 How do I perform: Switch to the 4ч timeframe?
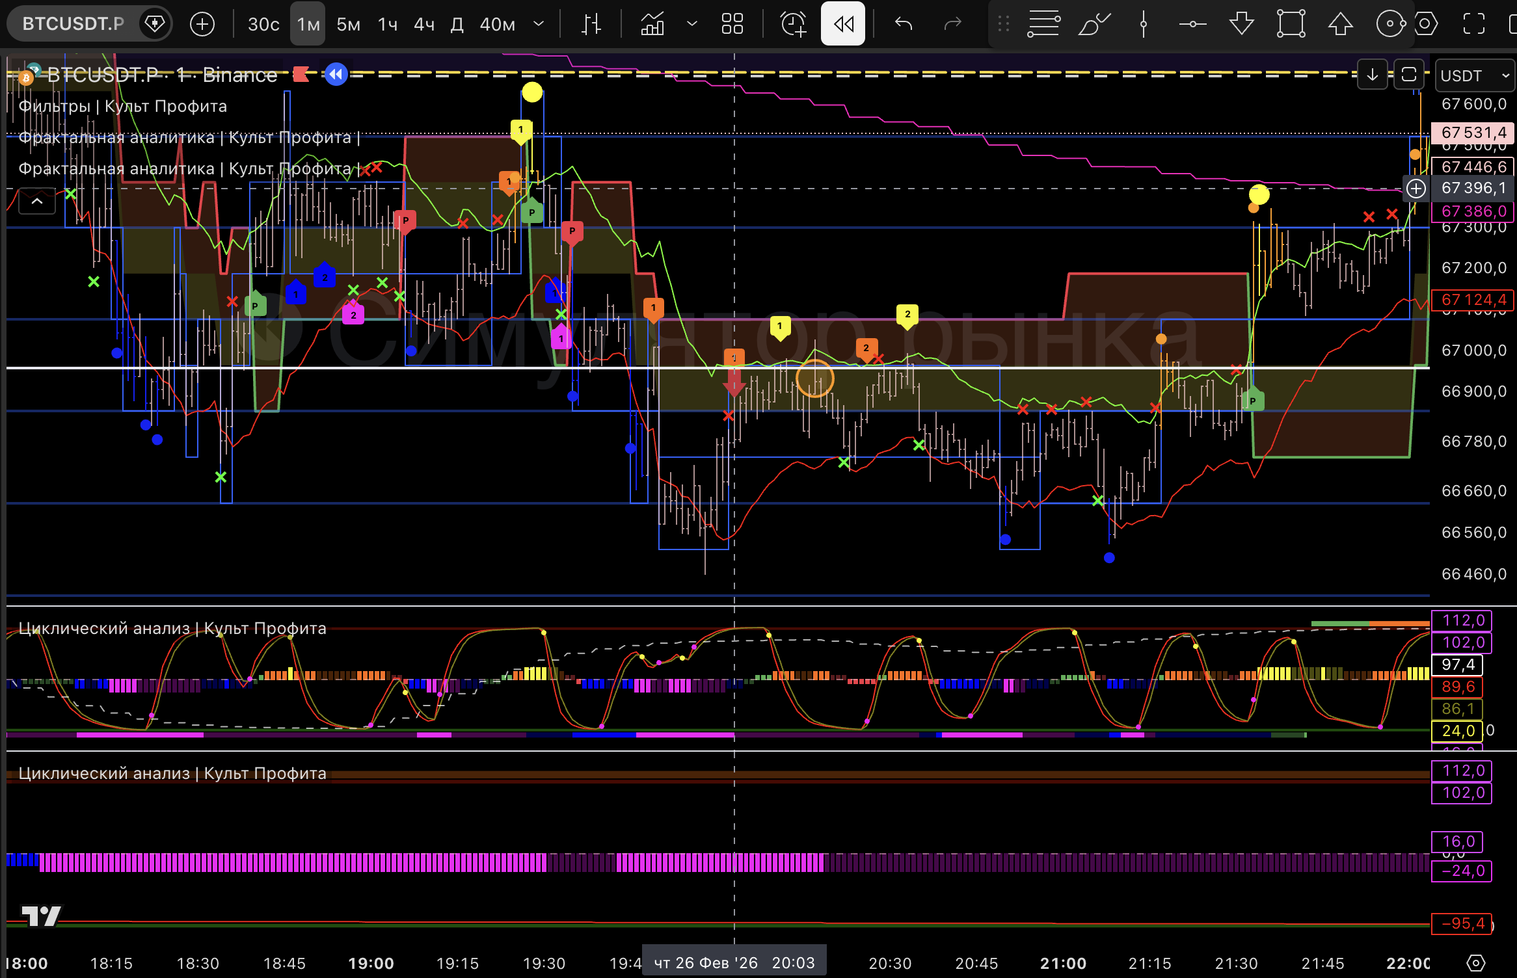(x=423, y=24)
